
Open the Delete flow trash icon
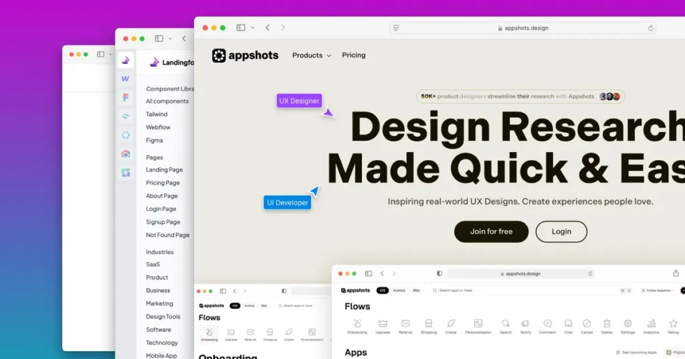(x=607, y=324)
